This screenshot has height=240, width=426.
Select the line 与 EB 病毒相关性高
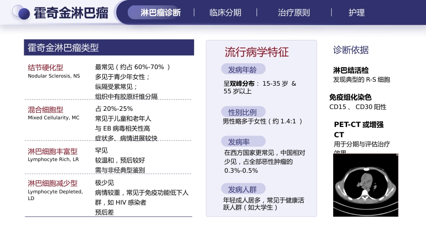pos(122,128)
